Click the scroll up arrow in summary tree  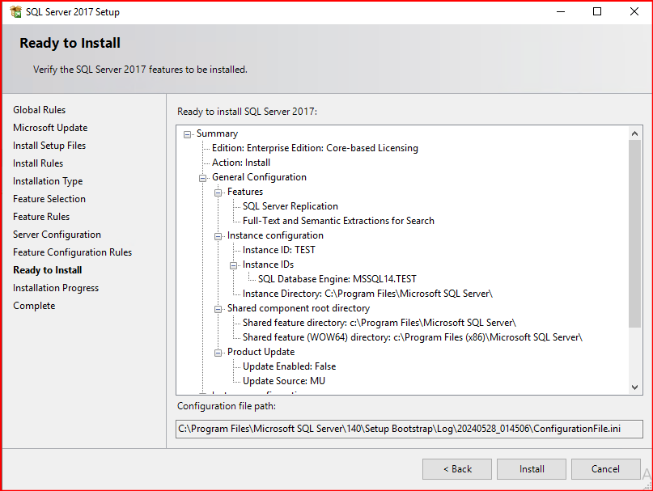(x=634, y=133)
